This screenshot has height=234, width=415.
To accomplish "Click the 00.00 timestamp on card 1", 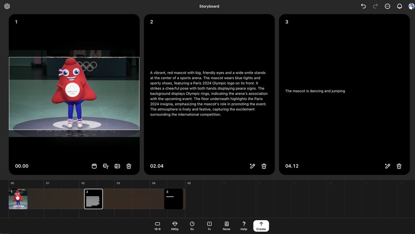I will point(22,166).
